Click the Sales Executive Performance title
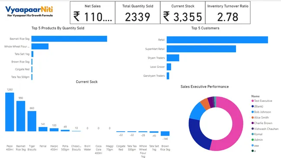 pos(204,87)
